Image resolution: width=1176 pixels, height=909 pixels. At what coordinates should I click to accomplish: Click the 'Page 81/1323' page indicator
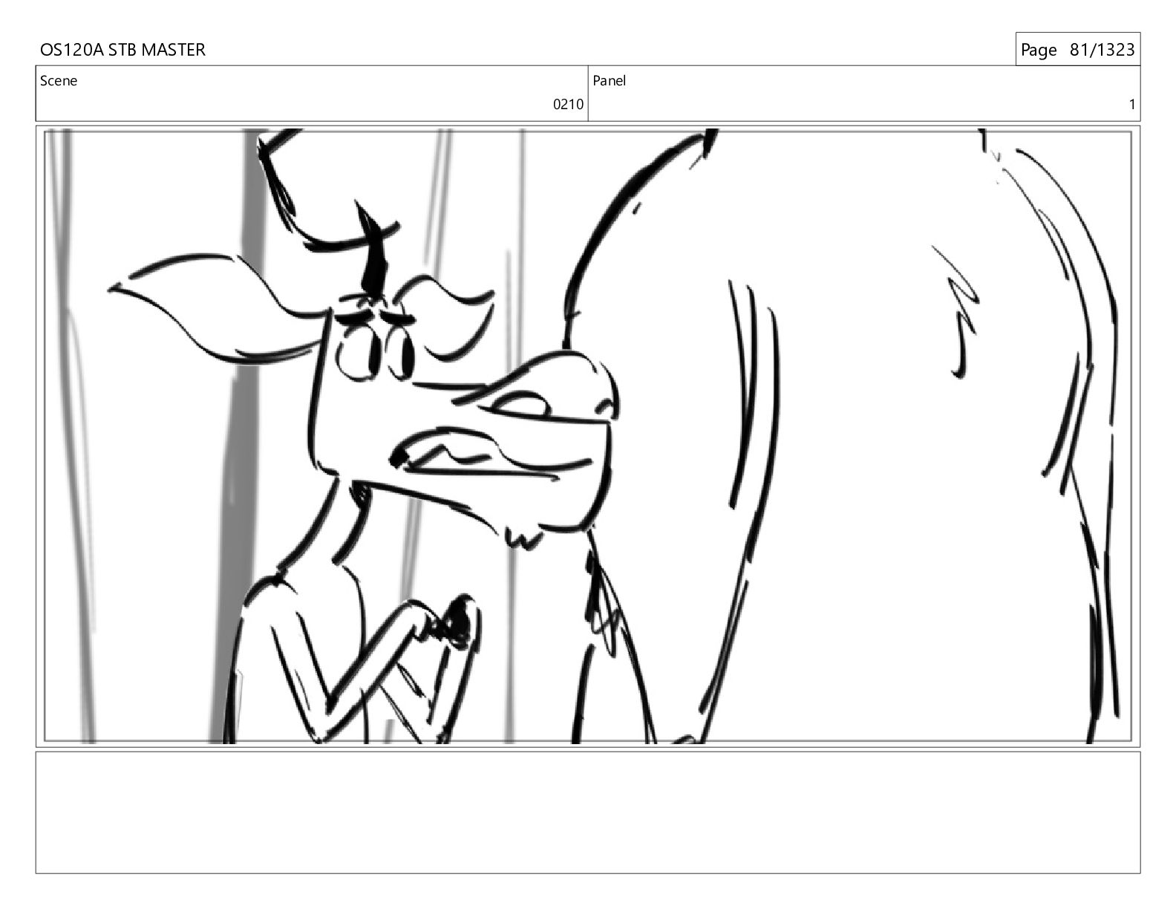coord(1077,50)
